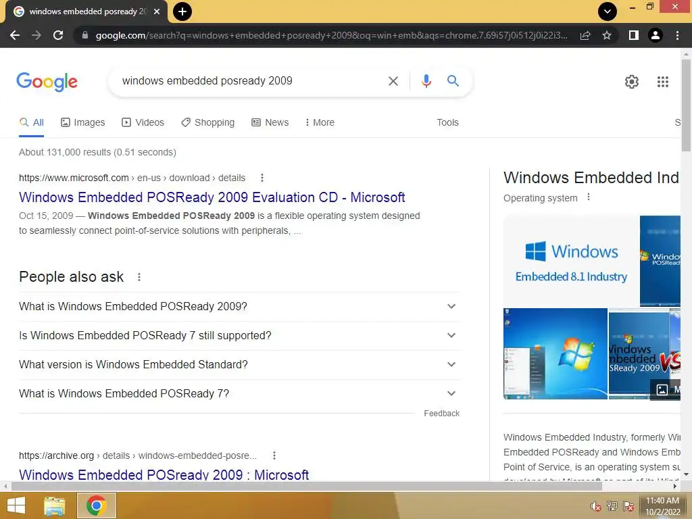Open result options next to archive.org URL
The image size is (692, 519).
[x=274, y=455]
